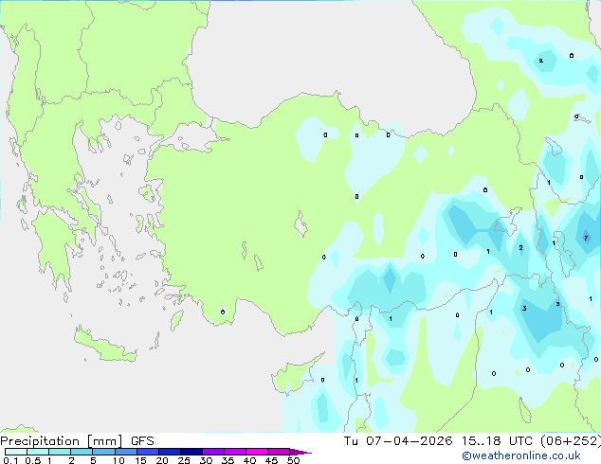Select the 35–40 mm legend swatch
The width and height of the screenshot is (601, 464).
click(x=234, y=452)
